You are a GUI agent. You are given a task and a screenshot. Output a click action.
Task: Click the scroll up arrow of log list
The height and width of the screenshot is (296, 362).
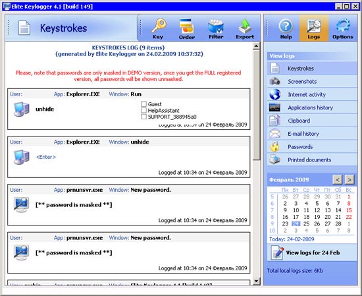(x=256, y=46)
